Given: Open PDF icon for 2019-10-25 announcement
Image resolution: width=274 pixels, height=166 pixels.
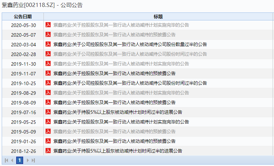Looking at the screenshot, I should (48, 83).
